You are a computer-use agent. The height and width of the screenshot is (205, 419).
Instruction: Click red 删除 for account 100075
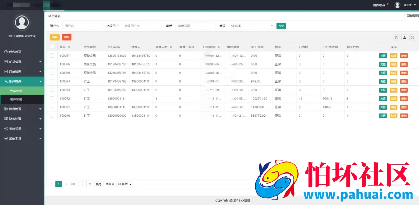404,73
